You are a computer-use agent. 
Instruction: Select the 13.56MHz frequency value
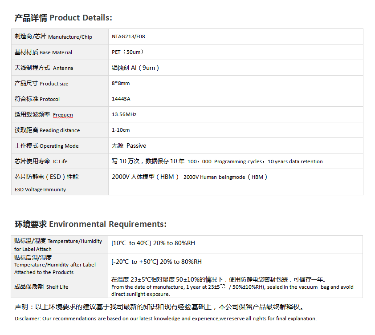click(x=124, y=114)
